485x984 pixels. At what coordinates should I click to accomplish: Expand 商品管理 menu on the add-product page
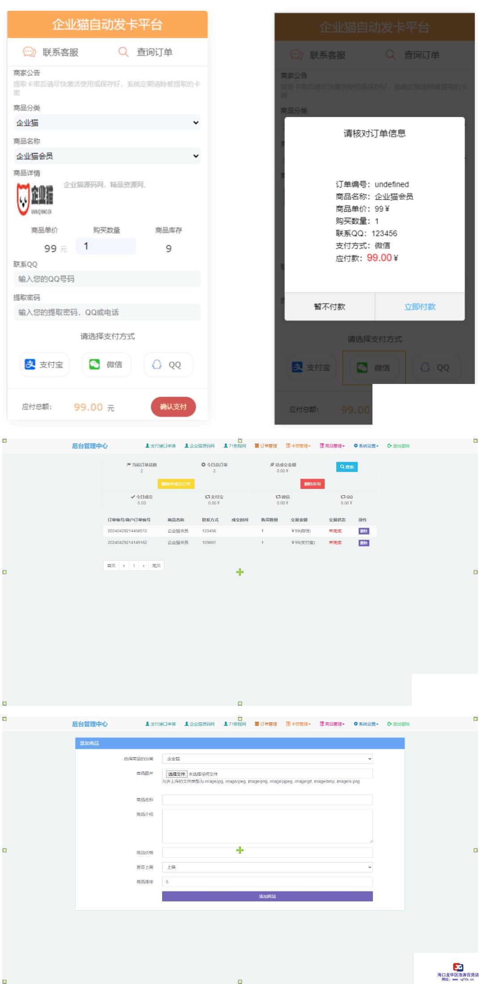pyautogui.click(x=332, y=724)
